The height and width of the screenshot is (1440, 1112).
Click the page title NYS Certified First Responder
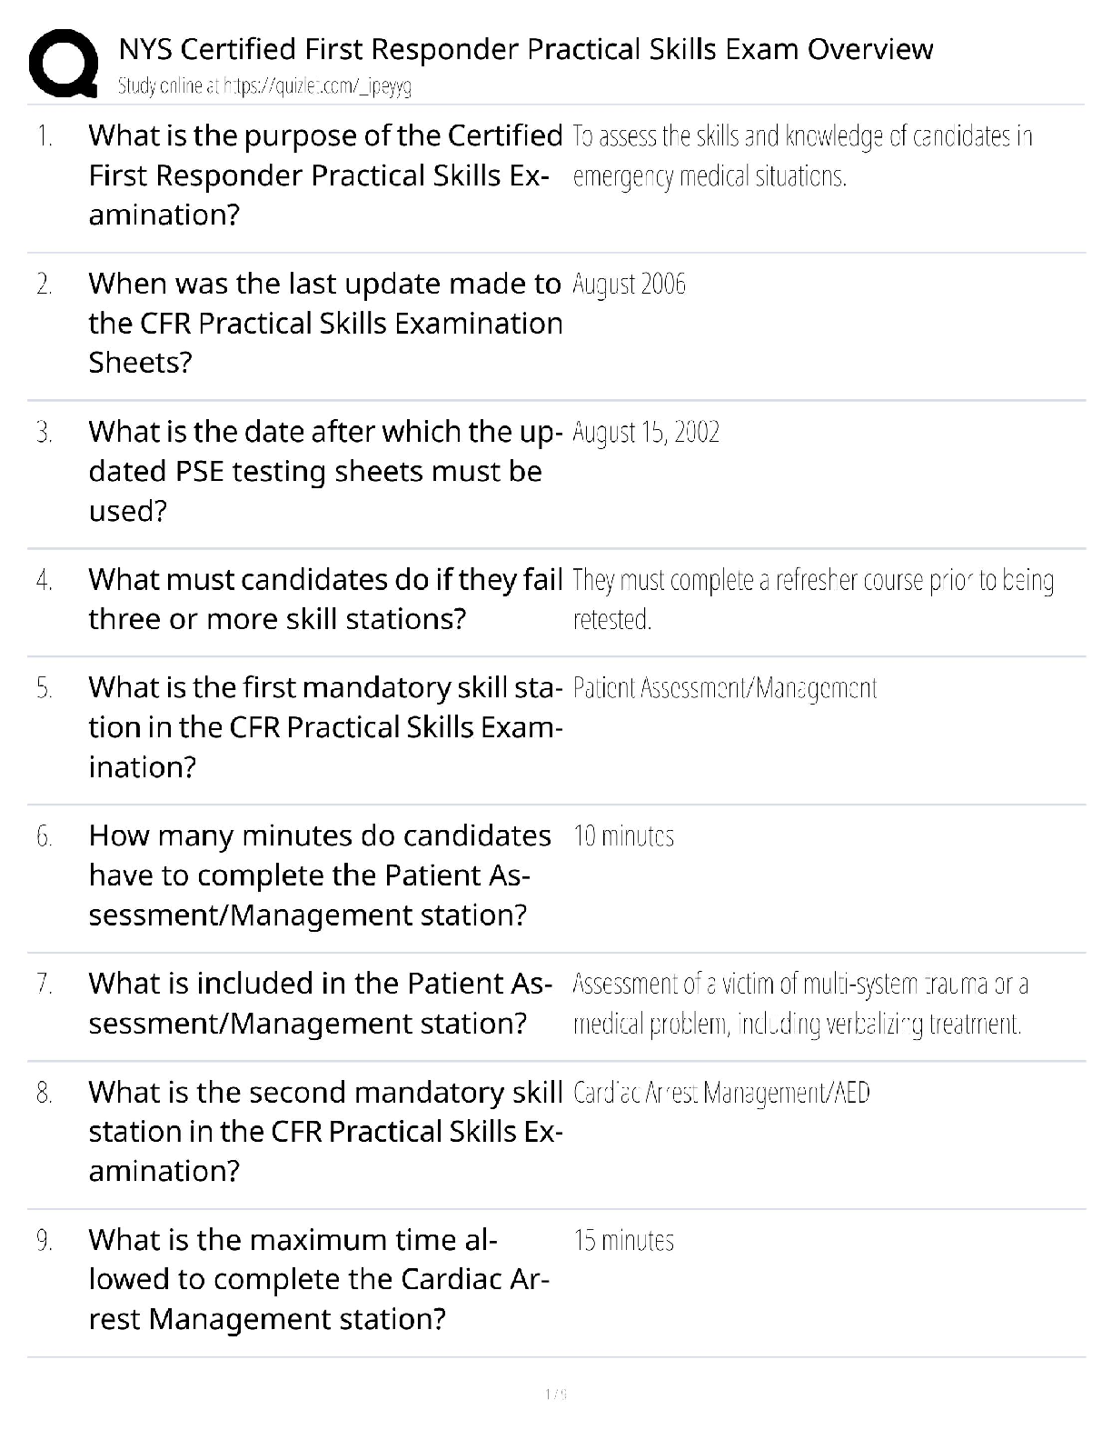click(525, 48)
